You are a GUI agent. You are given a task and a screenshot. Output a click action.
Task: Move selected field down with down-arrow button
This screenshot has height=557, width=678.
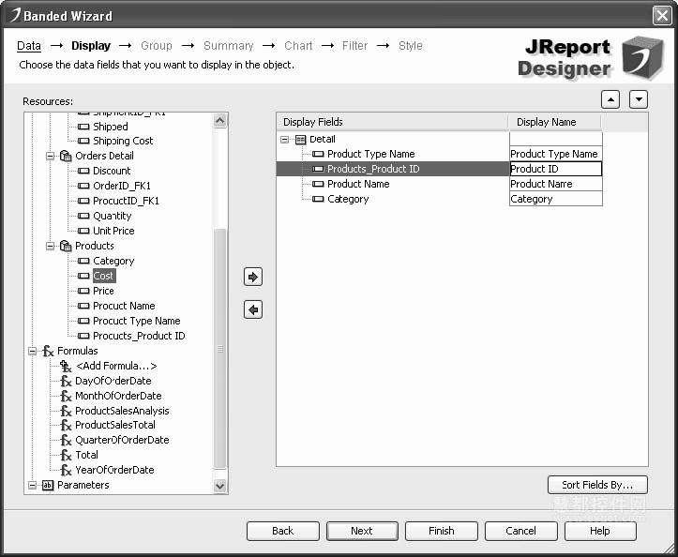click(639, 99)
